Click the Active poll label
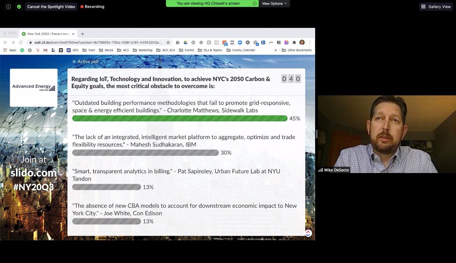Viewport: 456px width, 263px height. click(85, 61)
